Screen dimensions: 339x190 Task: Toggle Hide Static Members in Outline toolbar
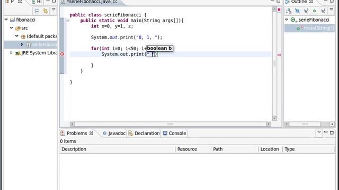(306, 11)
